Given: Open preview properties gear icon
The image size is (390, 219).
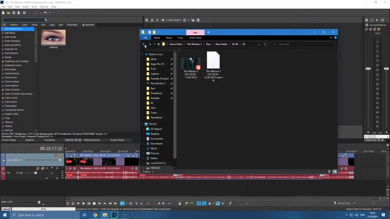Looking at the screenshot, I should pos(147,20).
